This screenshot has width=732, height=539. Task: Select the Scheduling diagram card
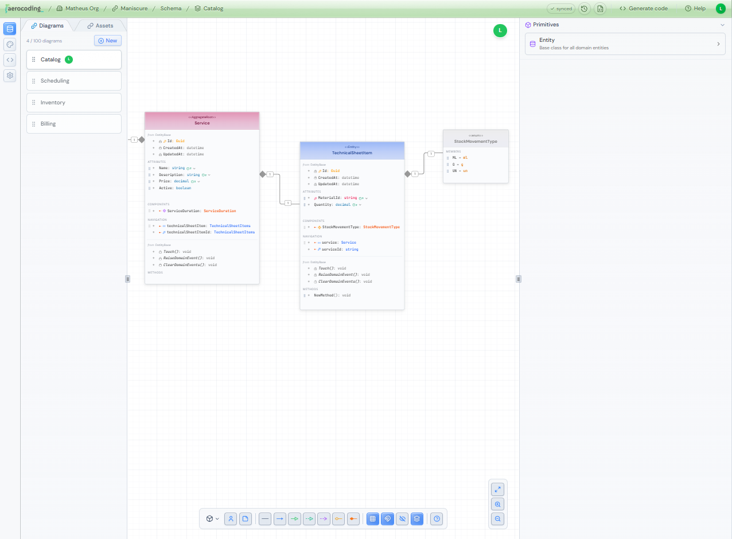[x=73, y=80]
